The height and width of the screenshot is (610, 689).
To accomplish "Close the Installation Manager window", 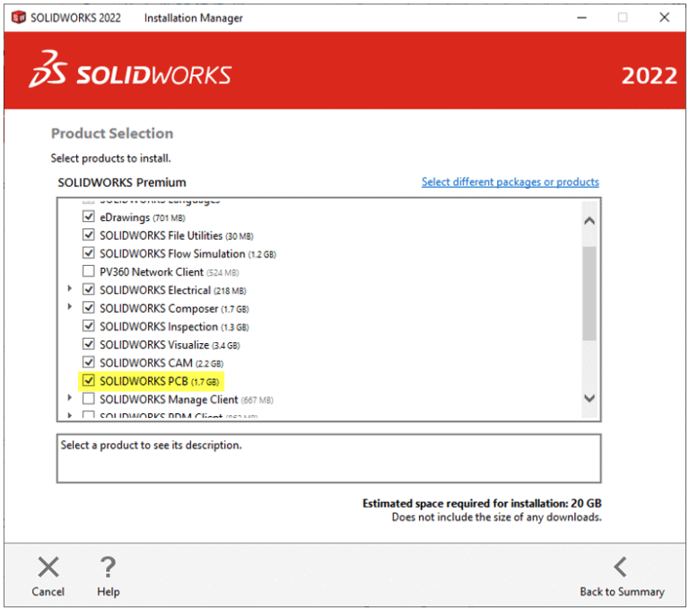I will pyautogui.click(x=665, y=18).
